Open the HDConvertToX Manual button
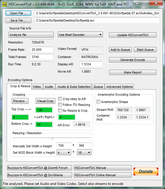 coord(103,168)
